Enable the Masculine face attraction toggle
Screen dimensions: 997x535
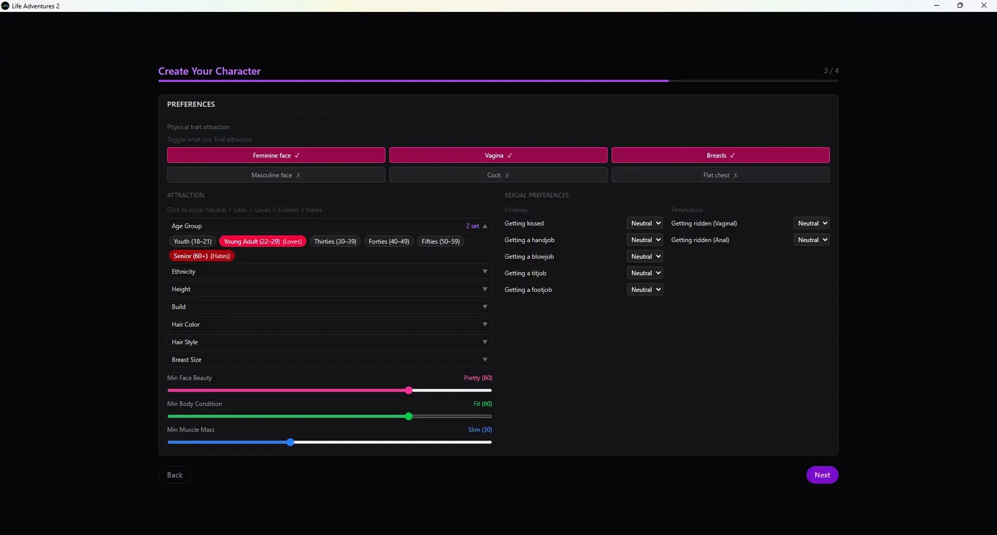coord(276,175)
